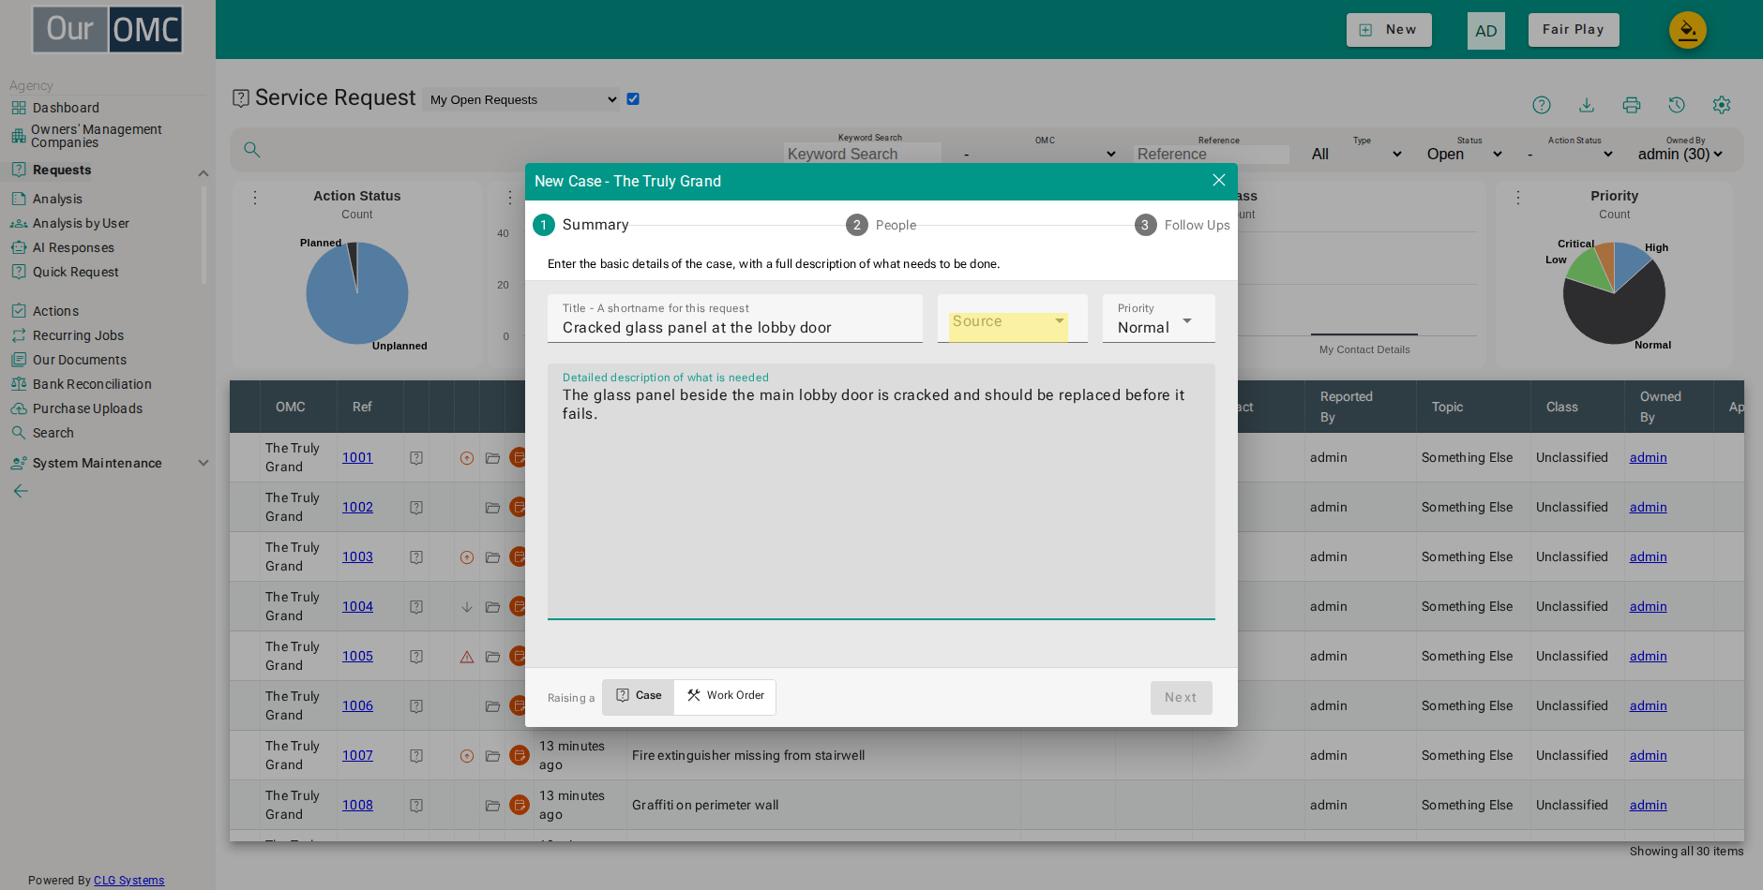Viewport: 1763px width, 890px height.
Task: Click the folder icon in row 1002
Action: tap(492, 508)
